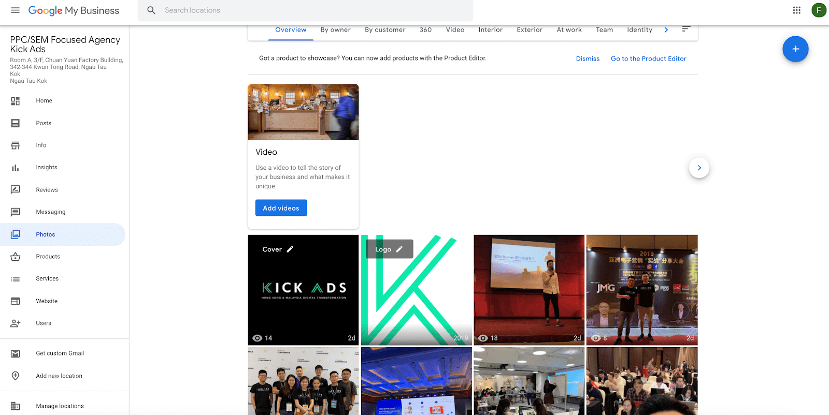Screen dimensions: 829x415
Task: Open the hamburger main menu
Action: (x=16, y=10)
